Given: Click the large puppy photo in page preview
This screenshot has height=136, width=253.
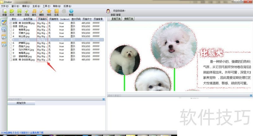Looking at the screenshot, I should pyautogui.click(x=174, y=45).
